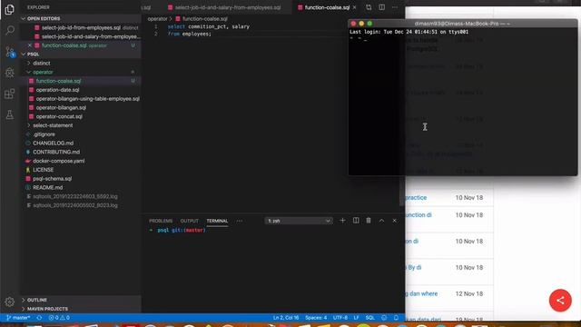Click the cursor position Ln 2, Col 16
Viewport: 581px width, 327px height.
pos(286,318)
